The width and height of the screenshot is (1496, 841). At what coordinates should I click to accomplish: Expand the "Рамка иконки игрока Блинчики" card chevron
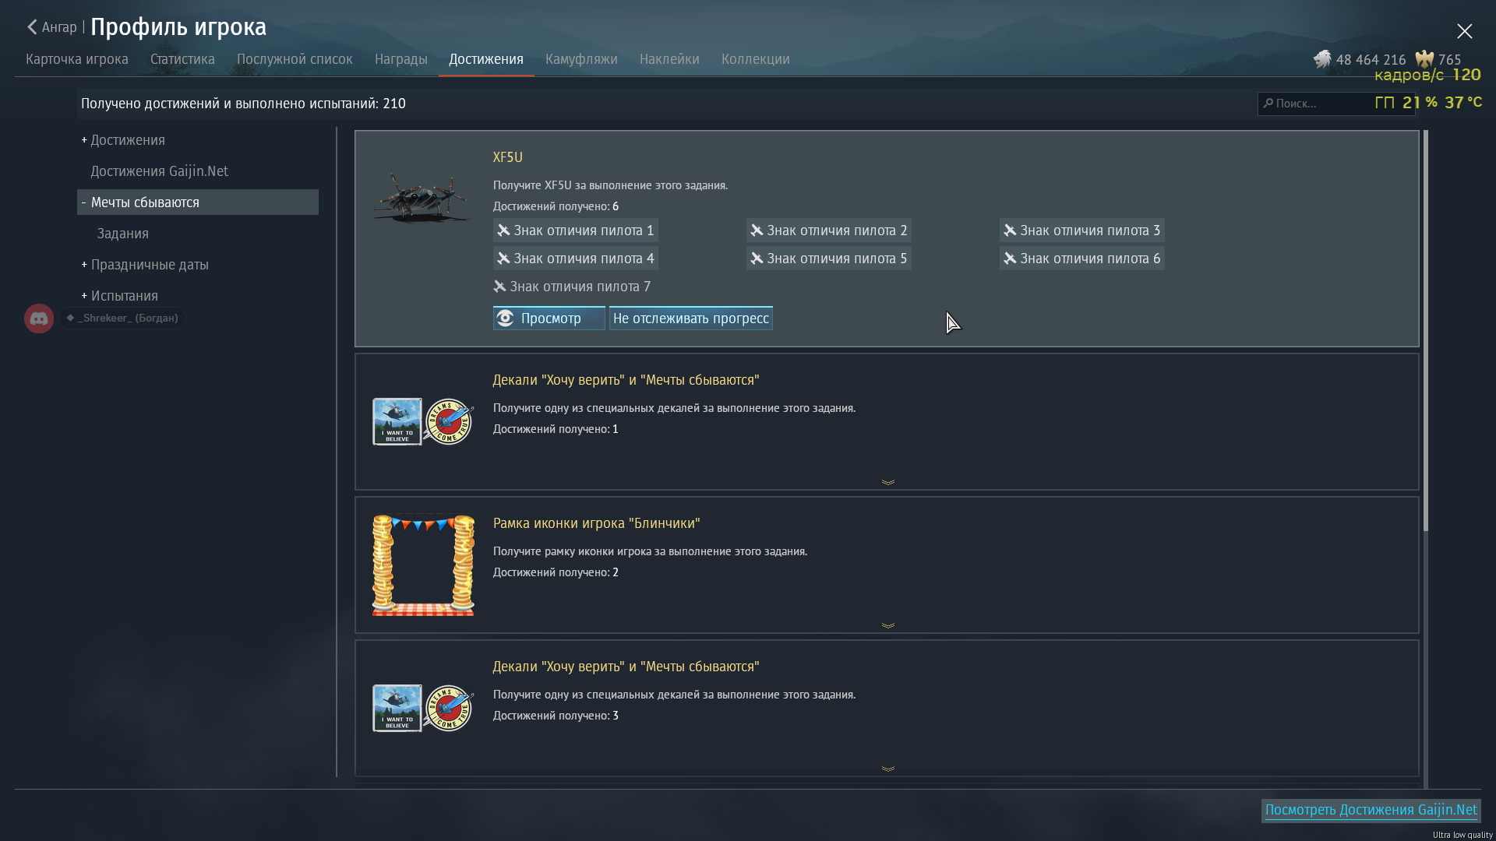[887, 625]
